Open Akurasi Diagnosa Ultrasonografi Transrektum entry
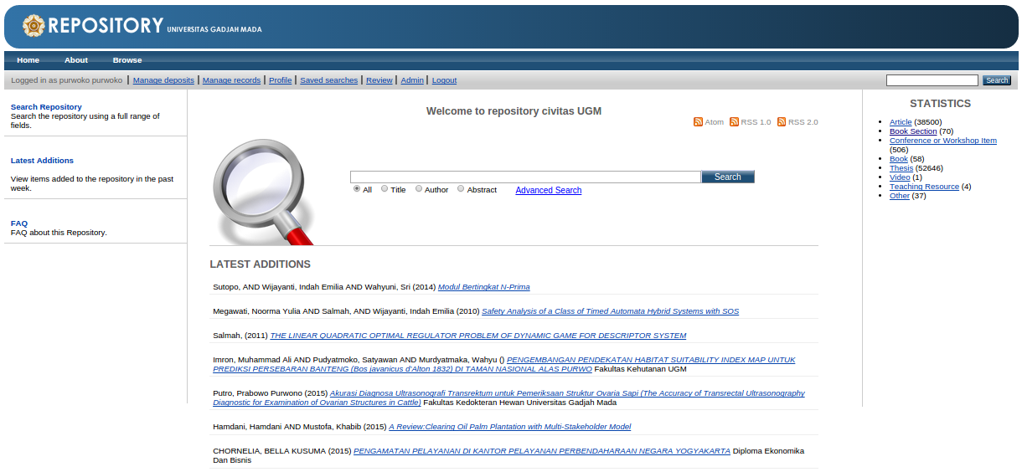The width and height of the screenshot is (1022, 472). coord(508,398)
